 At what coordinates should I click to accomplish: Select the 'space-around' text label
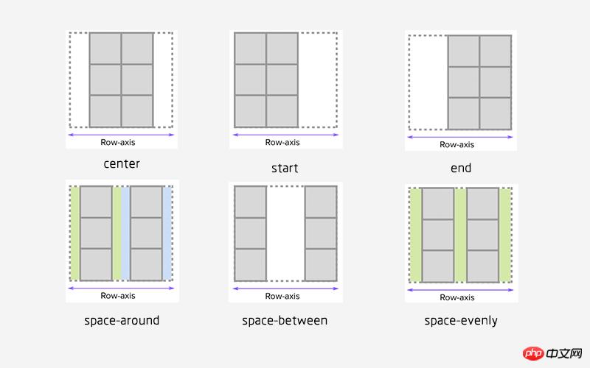(x=122, y=321)
